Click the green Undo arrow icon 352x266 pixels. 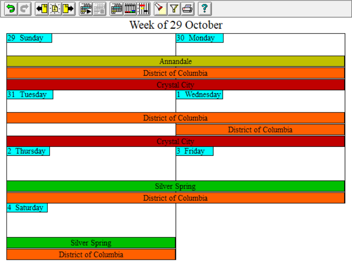tap(11, 9)
